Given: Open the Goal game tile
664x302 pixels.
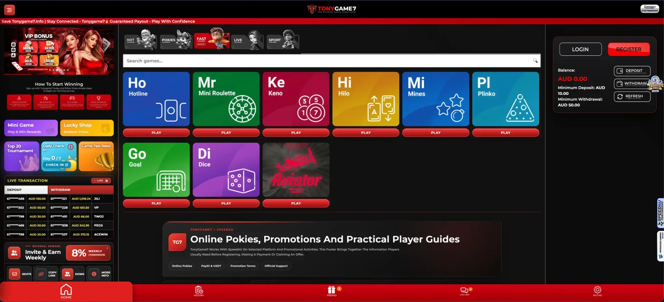Looking at the screenshot, I should (x=156, y=170).
